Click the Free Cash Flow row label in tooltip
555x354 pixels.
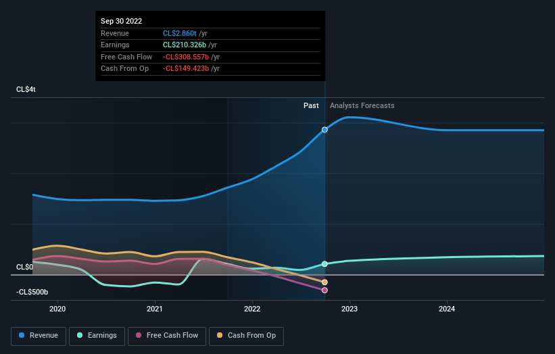click(x=126, y=57)
